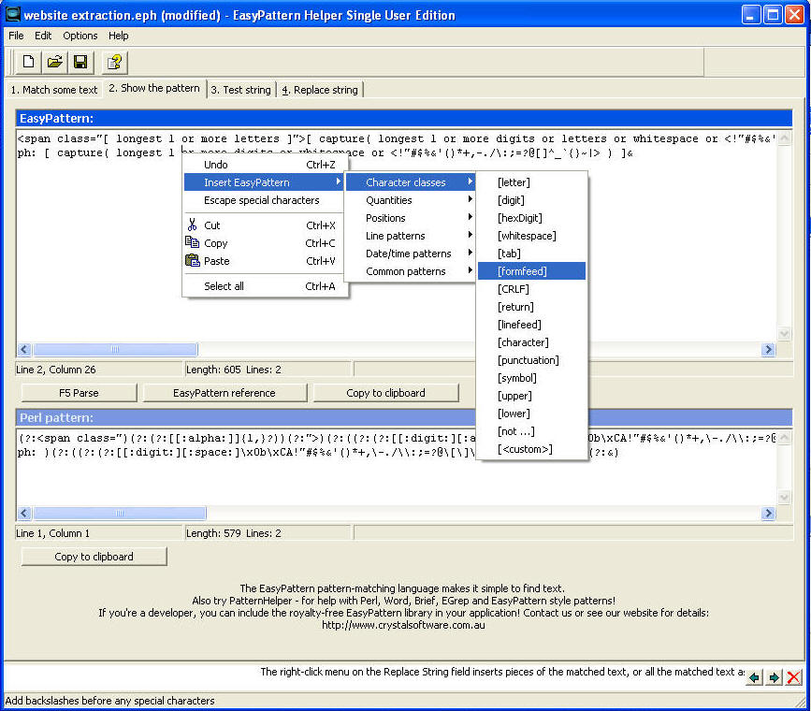This screenshot has width=811, height=711.
Task: Choose Copy from the context menu
Action: pos(266,243)
